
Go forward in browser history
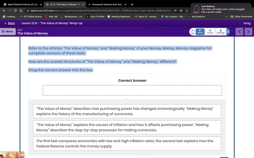point(10,11)
